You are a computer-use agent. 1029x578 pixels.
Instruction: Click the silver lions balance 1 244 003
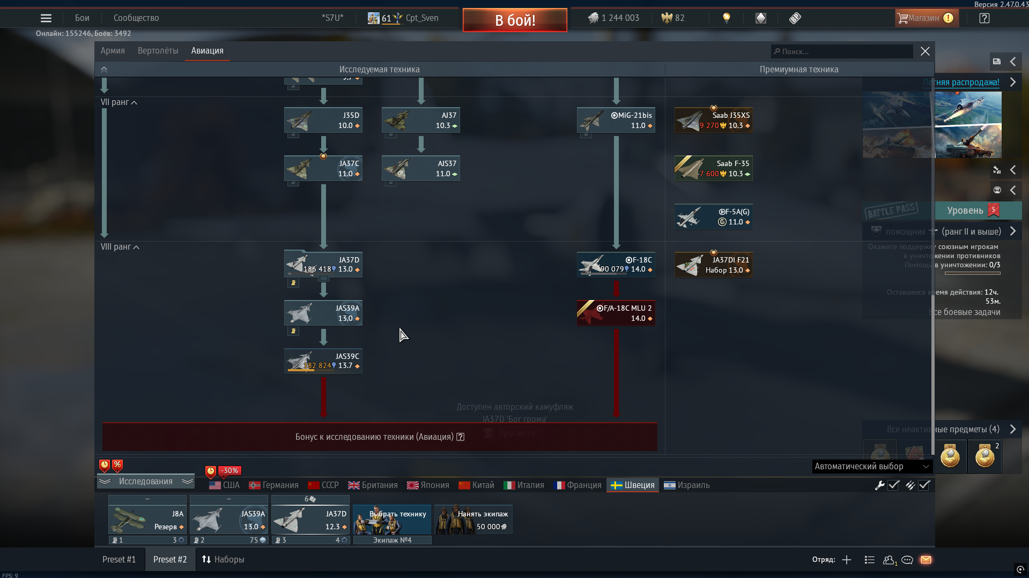613,18
